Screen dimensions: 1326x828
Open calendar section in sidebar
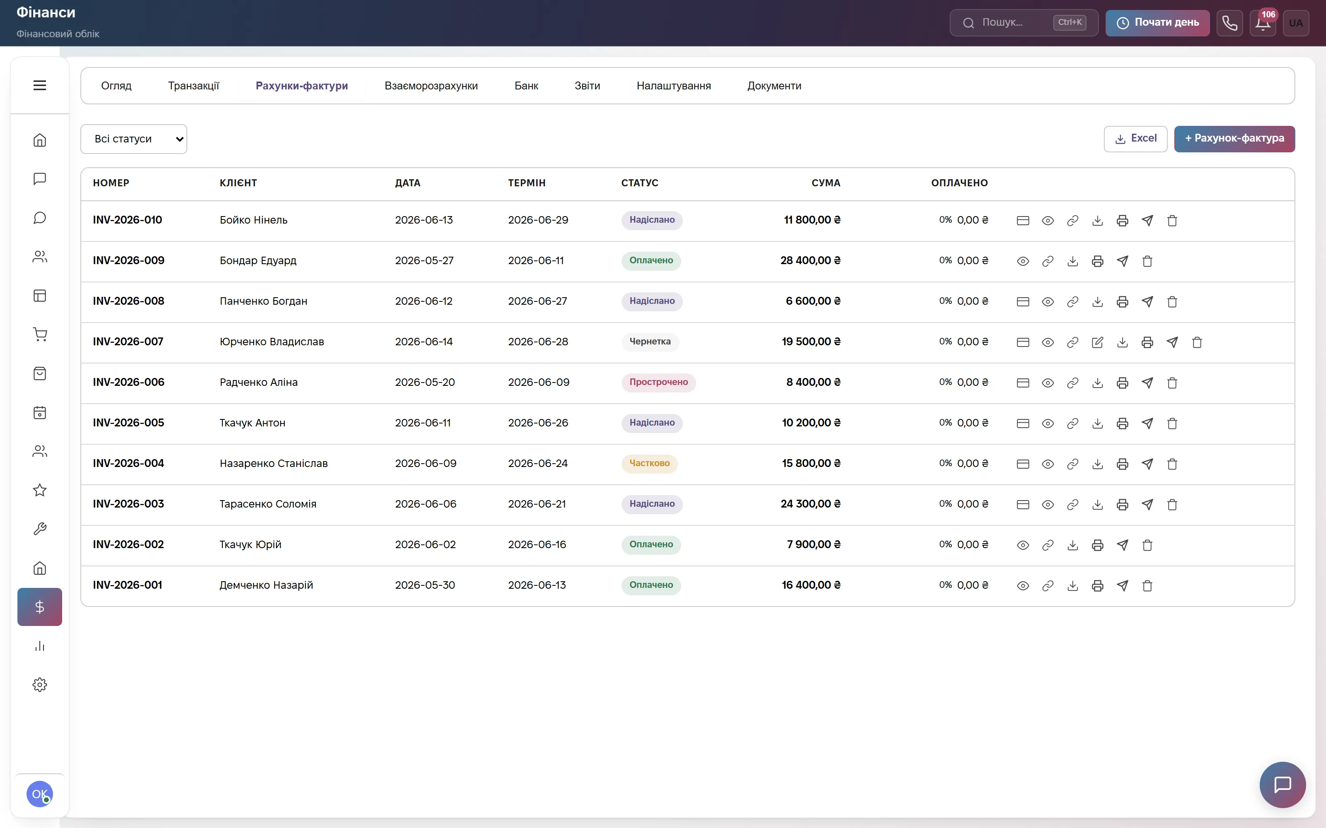pyautogui.click(x=39, y=412)
